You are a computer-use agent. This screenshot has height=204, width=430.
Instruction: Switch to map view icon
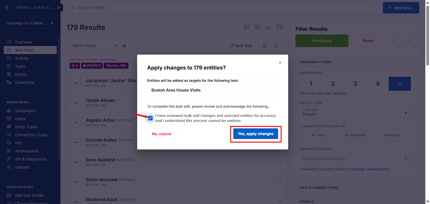click(279, 27)
